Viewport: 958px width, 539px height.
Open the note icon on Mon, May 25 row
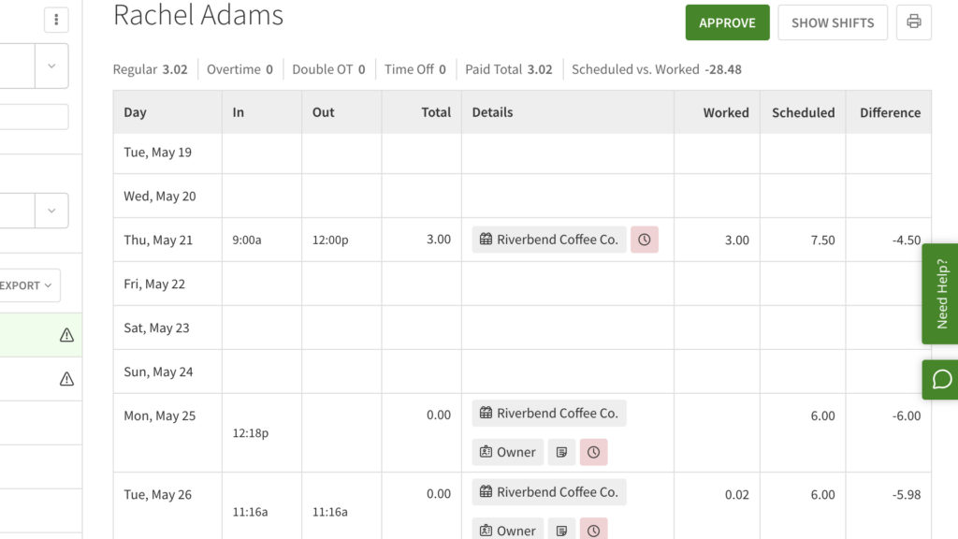click(561, 452)
